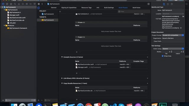Click the folder icon beside MyFramework.xcodeproj location

183,16
